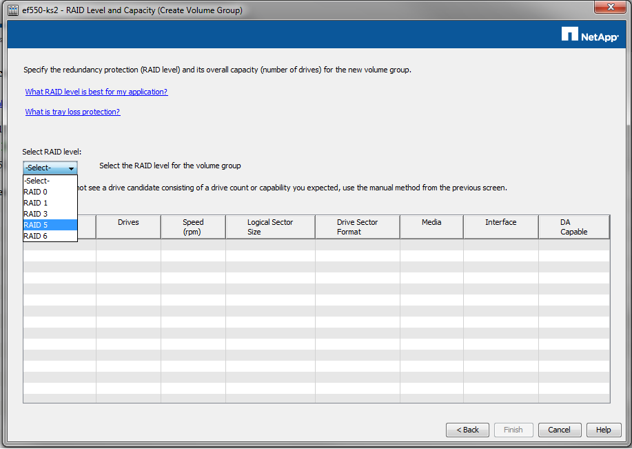Select the highlighted RAID 5 option
This screenshot has width=632, height=449.
click(36, 225)
